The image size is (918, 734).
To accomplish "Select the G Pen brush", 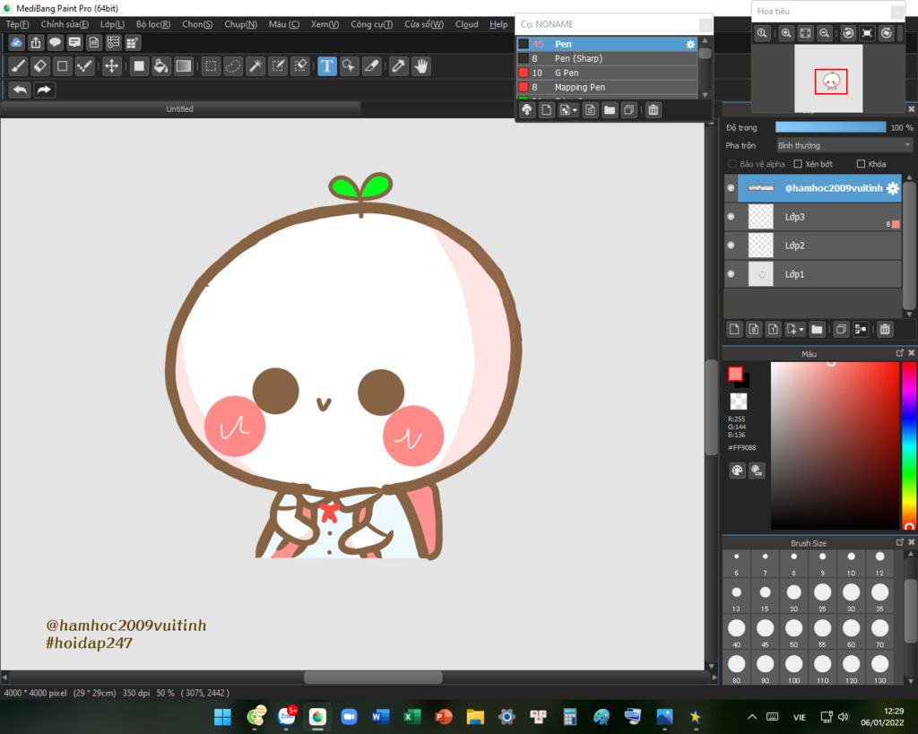I will (x=607, y=73).
